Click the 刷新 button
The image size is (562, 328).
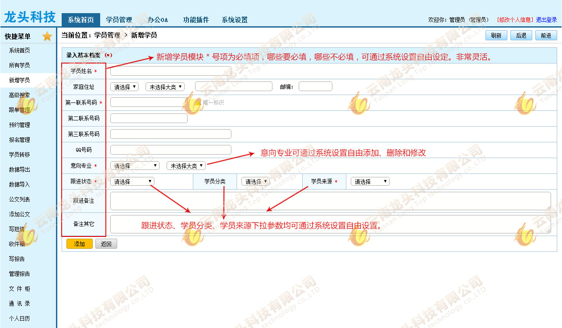496,35
